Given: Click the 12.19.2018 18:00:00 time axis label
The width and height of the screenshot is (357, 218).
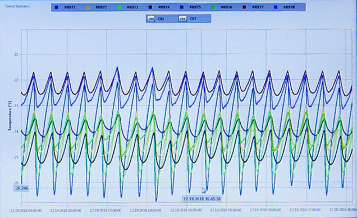Looking at the screenshot, I should click(226, 210).
